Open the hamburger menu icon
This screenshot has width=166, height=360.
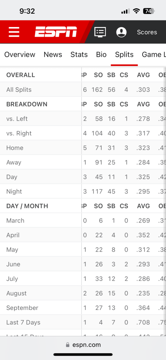click(14, 32)
